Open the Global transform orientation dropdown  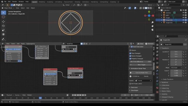pos(67,5)
